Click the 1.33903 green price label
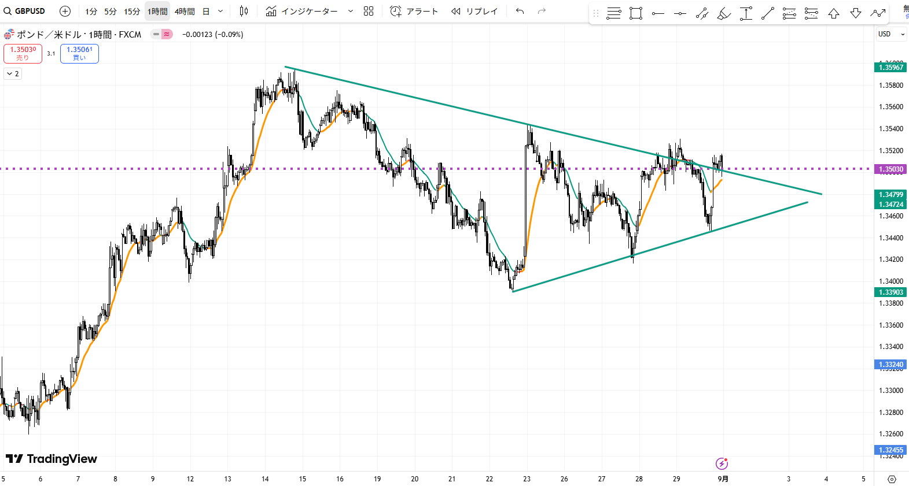 click(x=890, y=292)
